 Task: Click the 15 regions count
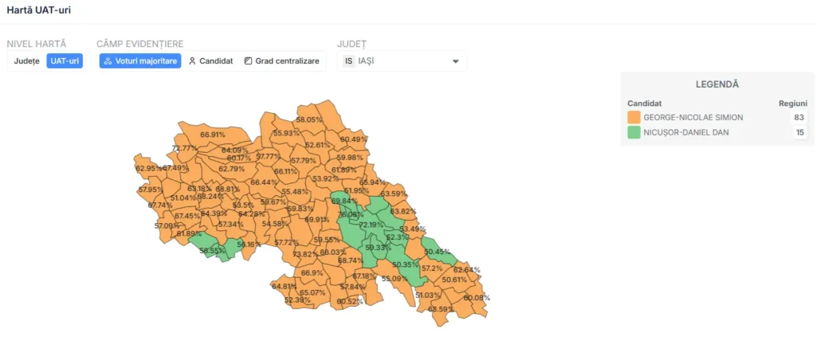798,132
